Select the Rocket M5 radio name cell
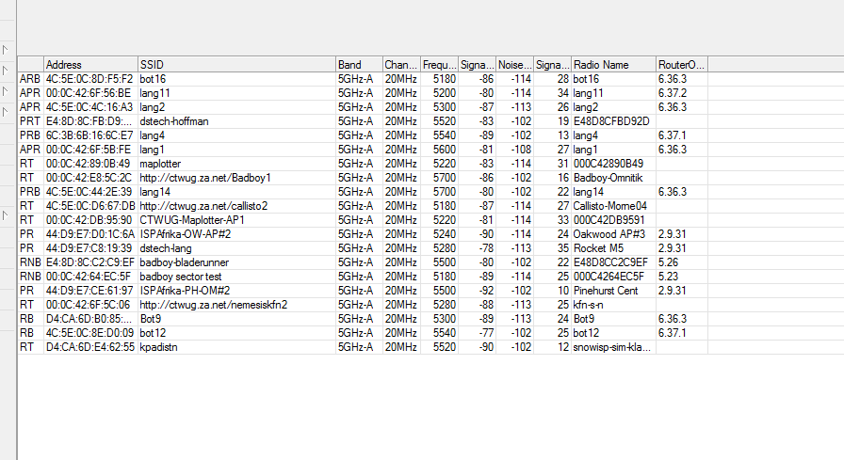The width and height of the screenshot is (844, 460). click(x=599, y=248)
